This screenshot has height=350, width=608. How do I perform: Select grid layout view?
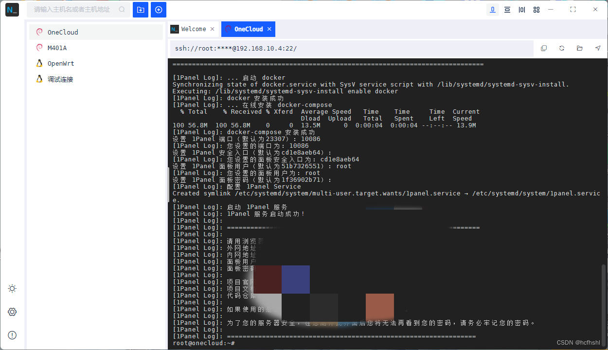pyautogui.click(x=536, y=10)
